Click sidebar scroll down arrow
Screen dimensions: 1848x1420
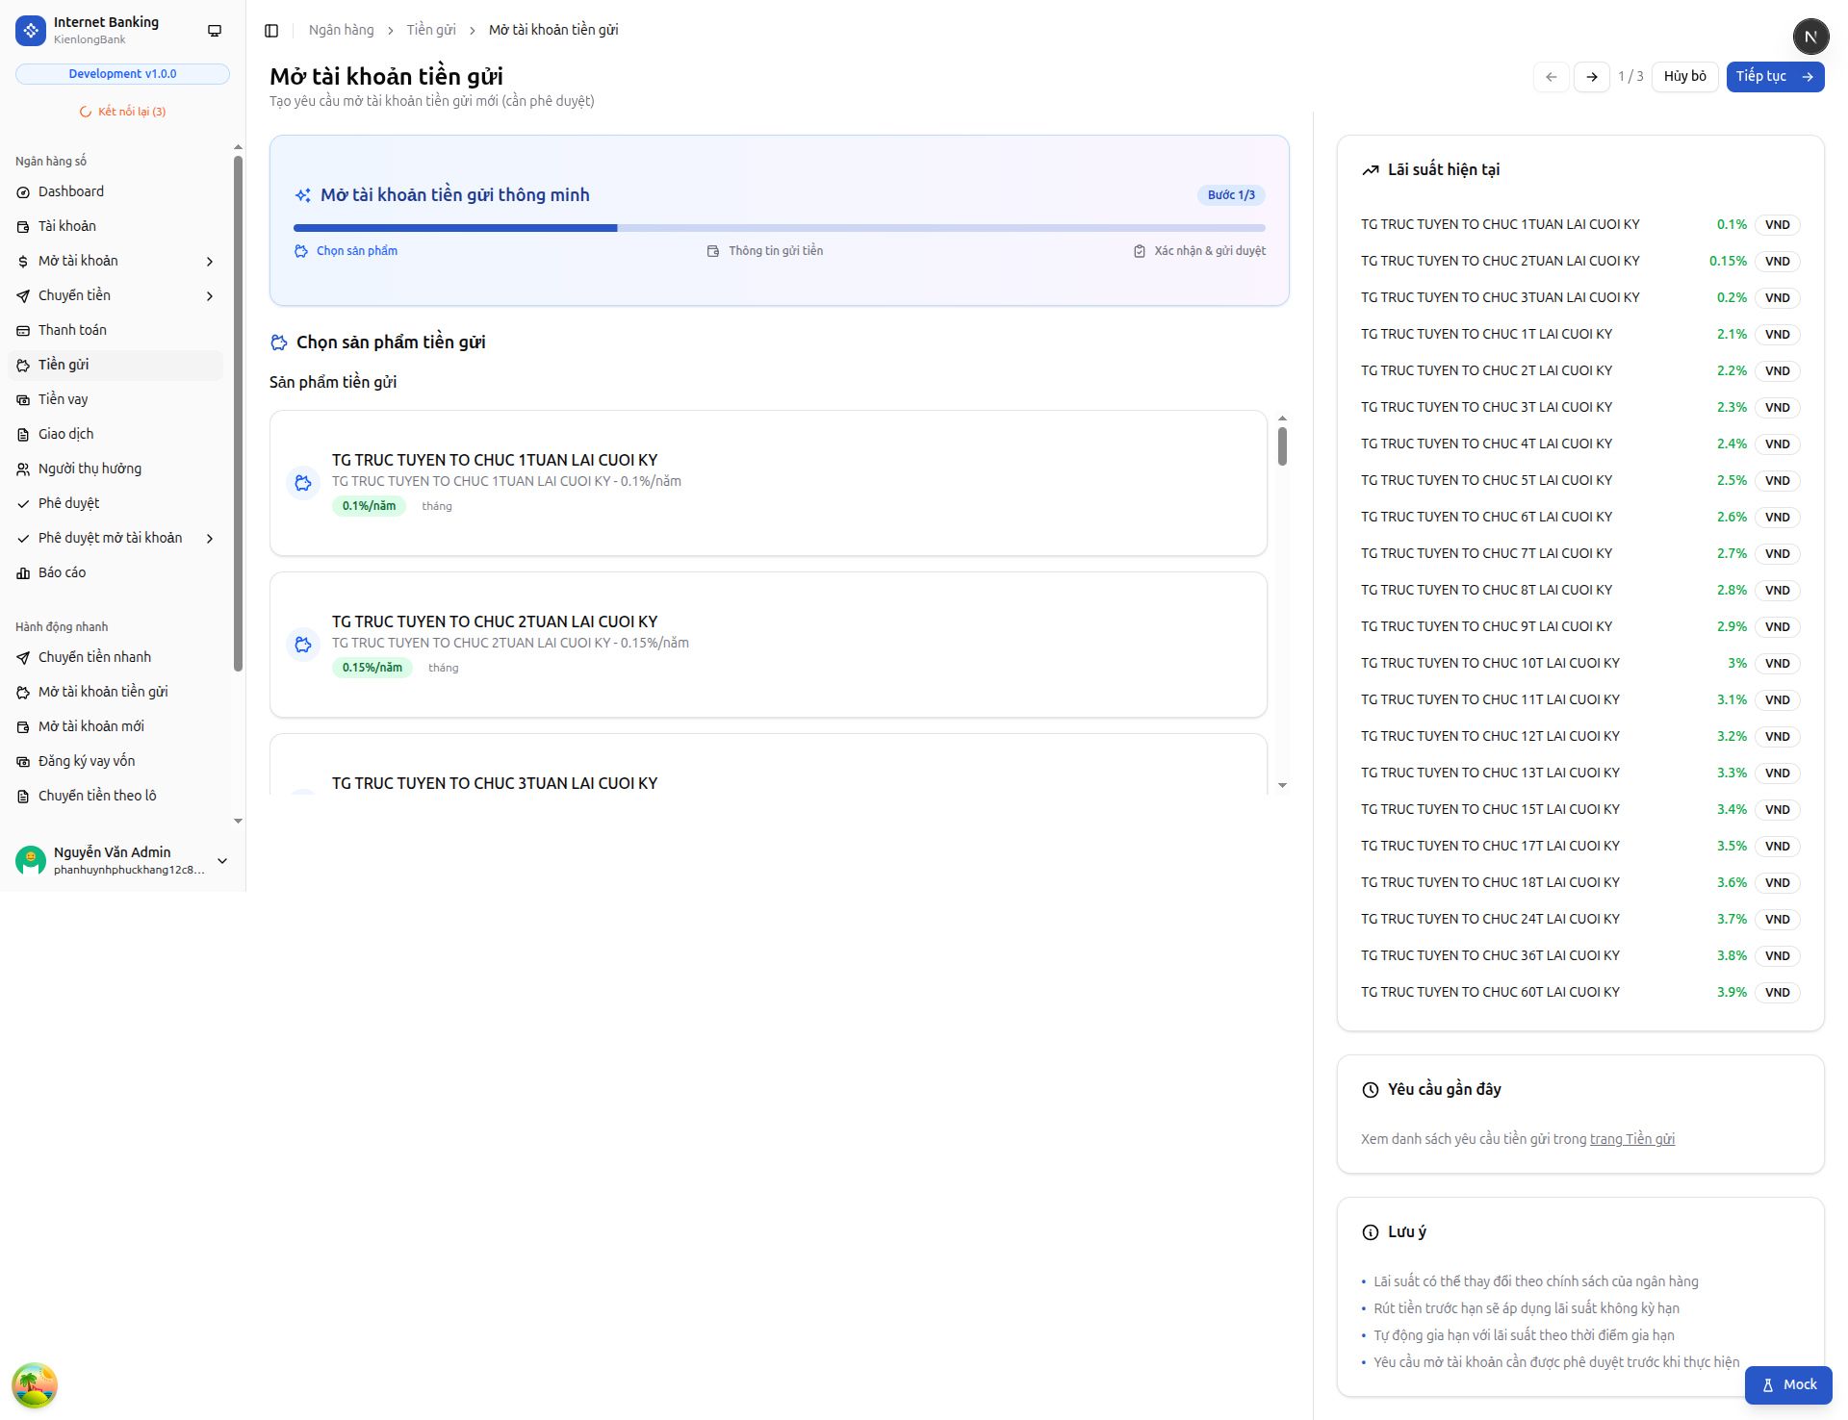[238, 822]
